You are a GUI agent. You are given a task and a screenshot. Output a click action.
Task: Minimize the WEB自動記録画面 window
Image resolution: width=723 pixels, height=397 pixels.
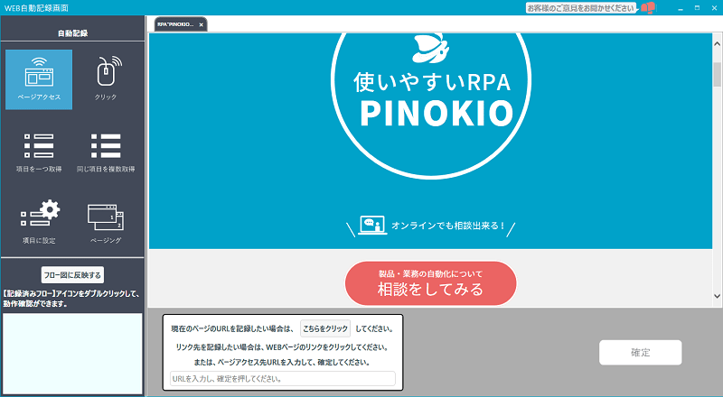[681, 8]
